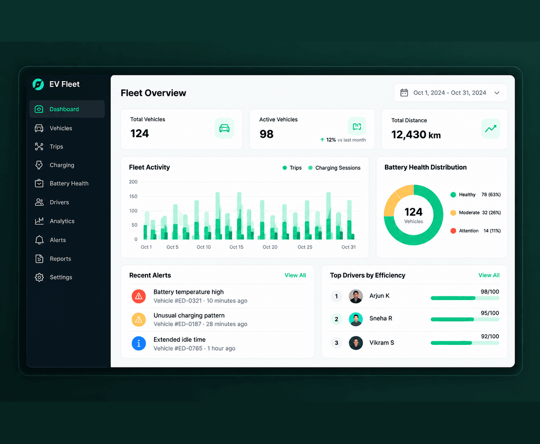Click Arjun K's profile photo
Image resolution: width=540 pixels, height=444 pixels.
click(x=356, y=296)
